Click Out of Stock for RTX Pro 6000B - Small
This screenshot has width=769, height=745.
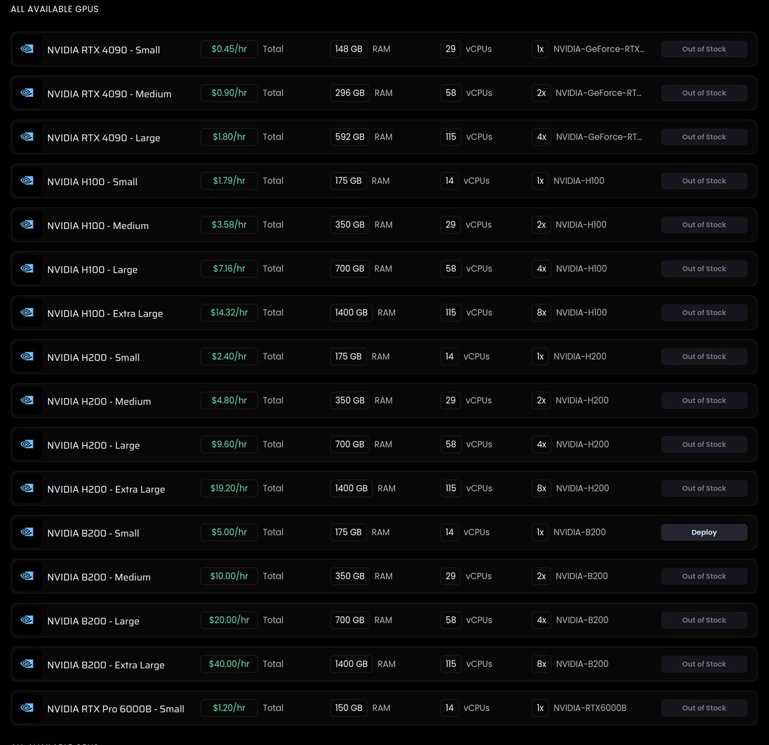click(x=704, y=708)
